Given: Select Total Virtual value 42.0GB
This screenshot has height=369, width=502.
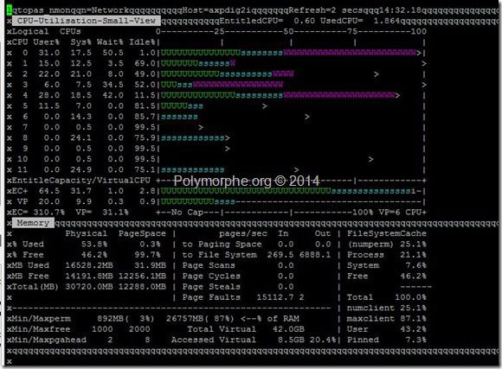Looking at the screenshot, I should click(x=288, y=329).
